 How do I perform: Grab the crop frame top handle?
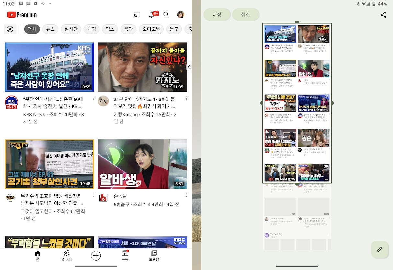point(297,23)
